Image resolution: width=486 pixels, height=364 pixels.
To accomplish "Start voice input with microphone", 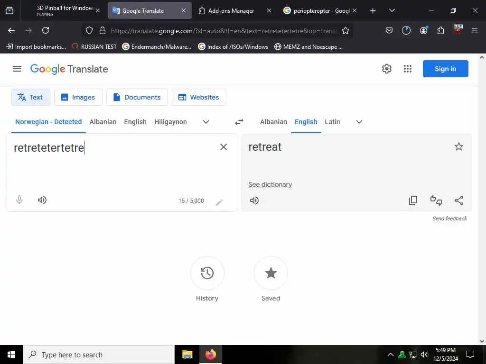I will pos(19,200).
